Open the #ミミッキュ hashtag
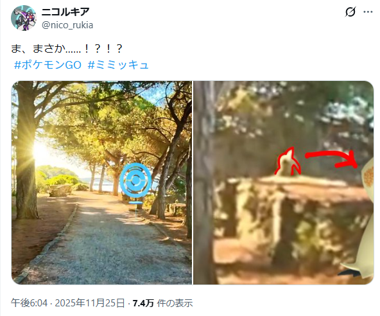 tap(118, 65)
